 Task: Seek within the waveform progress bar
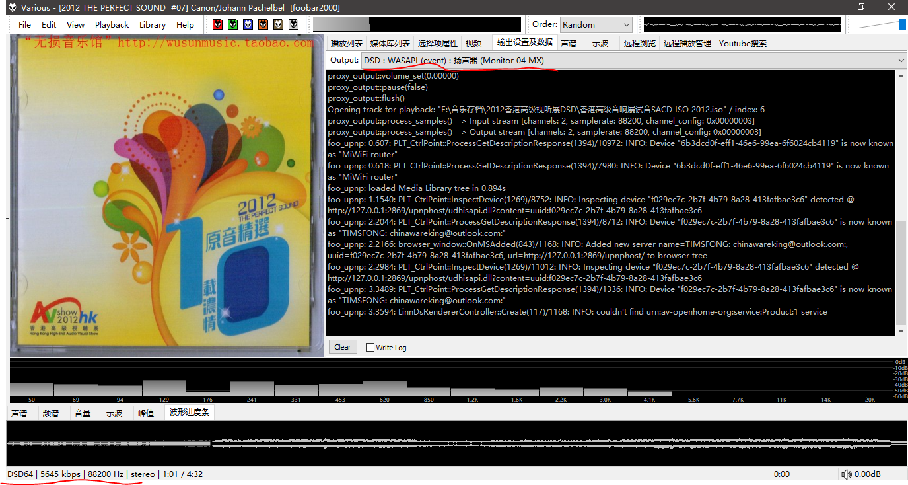(456, 443)
